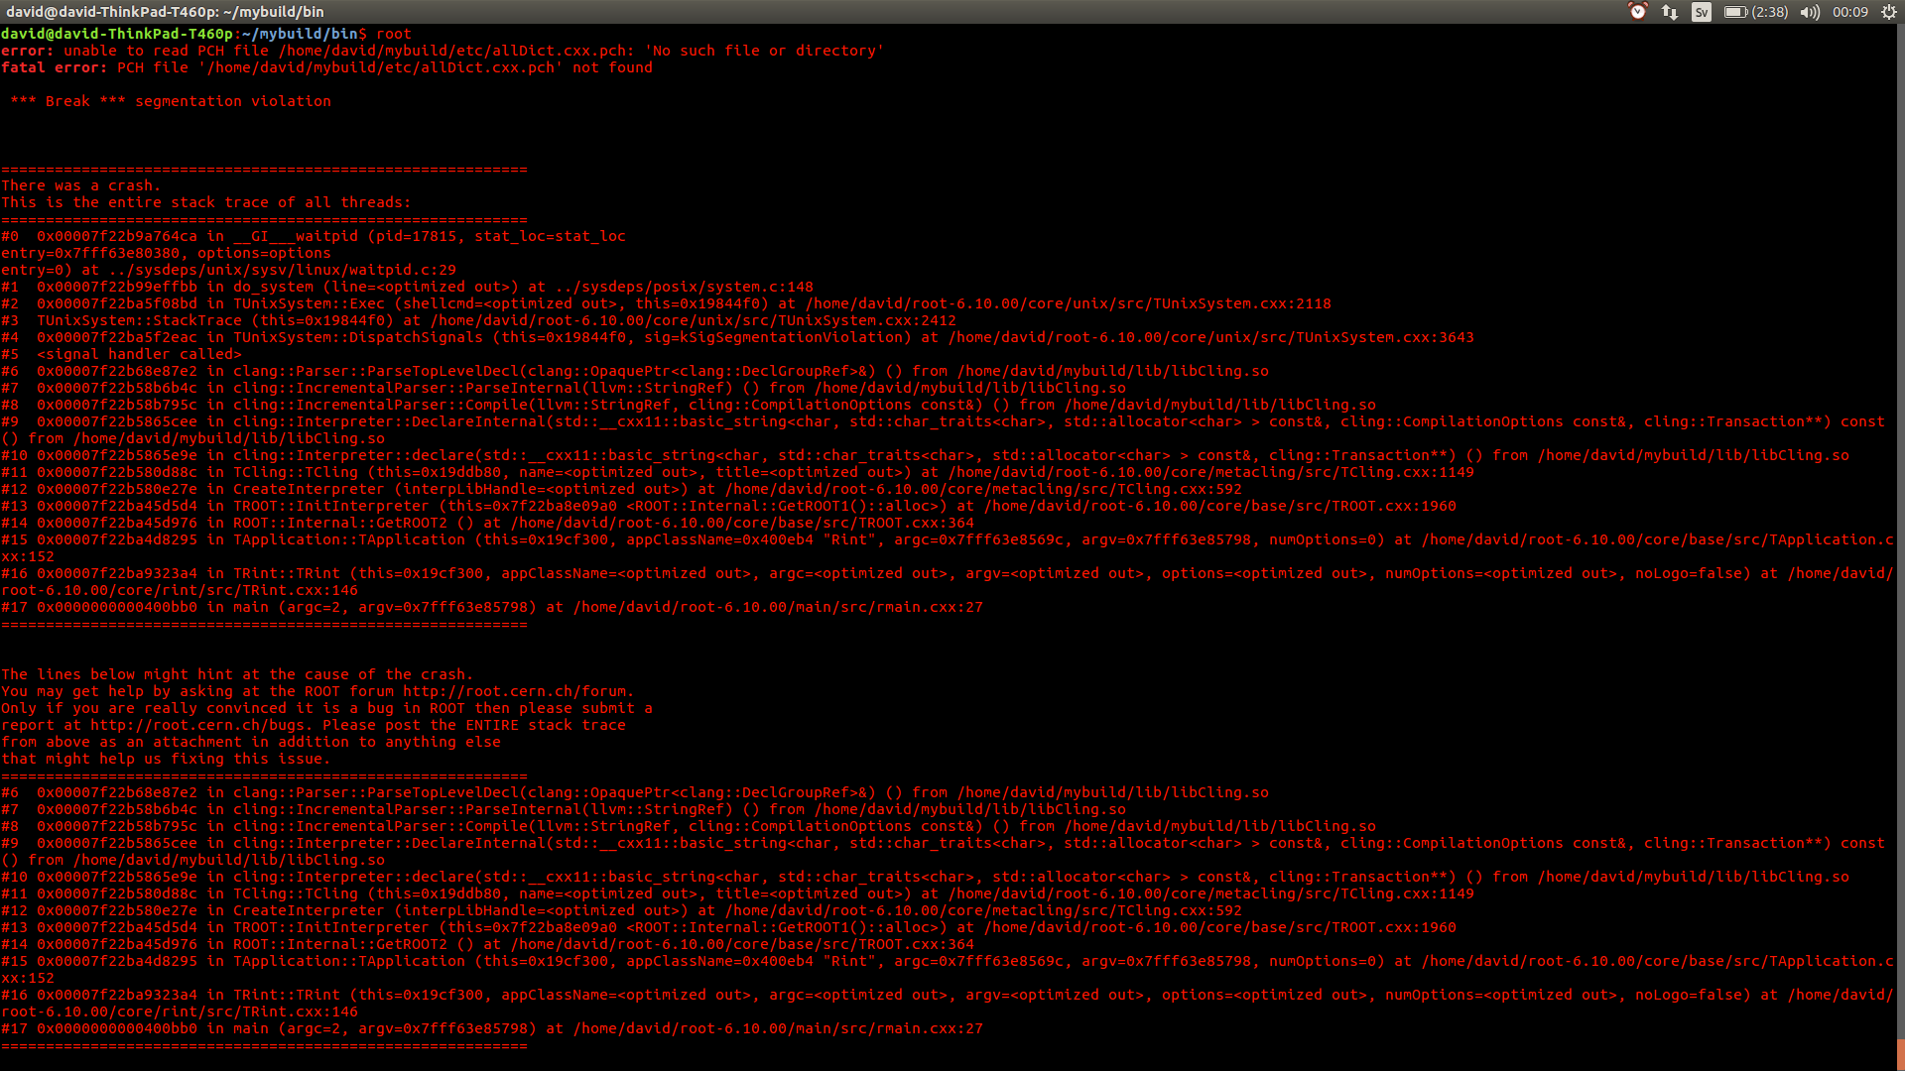The height and width of the screenshot is (1071, 1905).
Task: Open the 00:09 clock calendar menu
Action: tap(1850, 12)
